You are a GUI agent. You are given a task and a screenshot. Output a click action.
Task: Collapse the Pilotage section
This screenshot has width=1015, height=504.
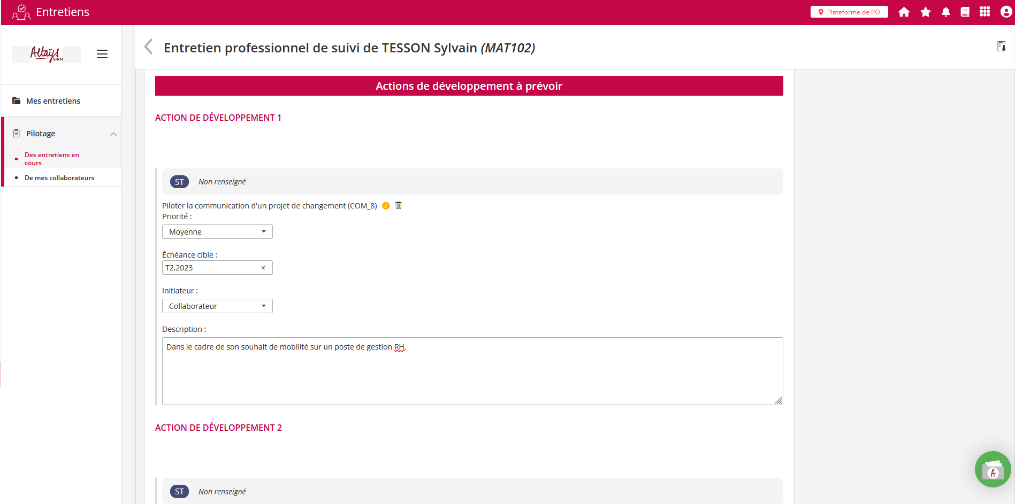(x=113, y=134)
